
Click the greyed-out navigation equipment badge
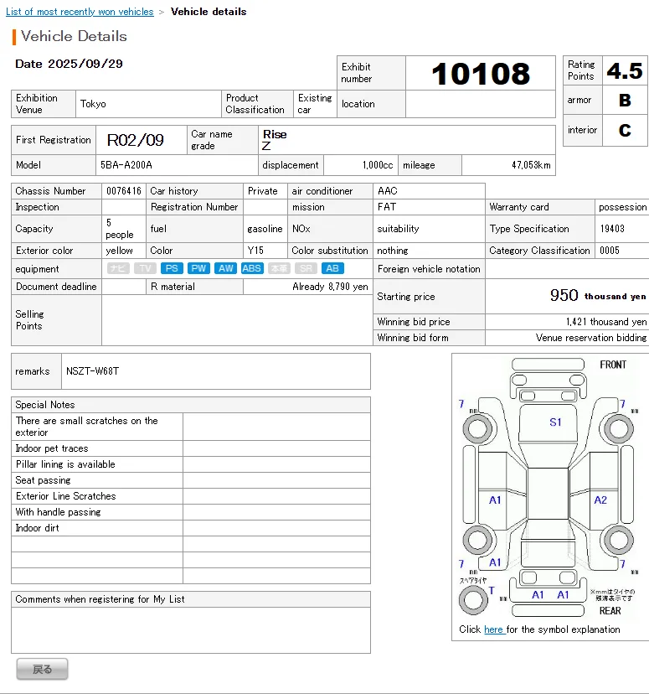click(118, 268)
